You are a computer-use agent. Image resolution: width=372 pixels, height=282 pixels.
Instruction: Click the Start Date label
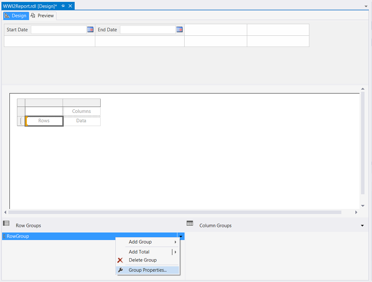pos(17,30)
